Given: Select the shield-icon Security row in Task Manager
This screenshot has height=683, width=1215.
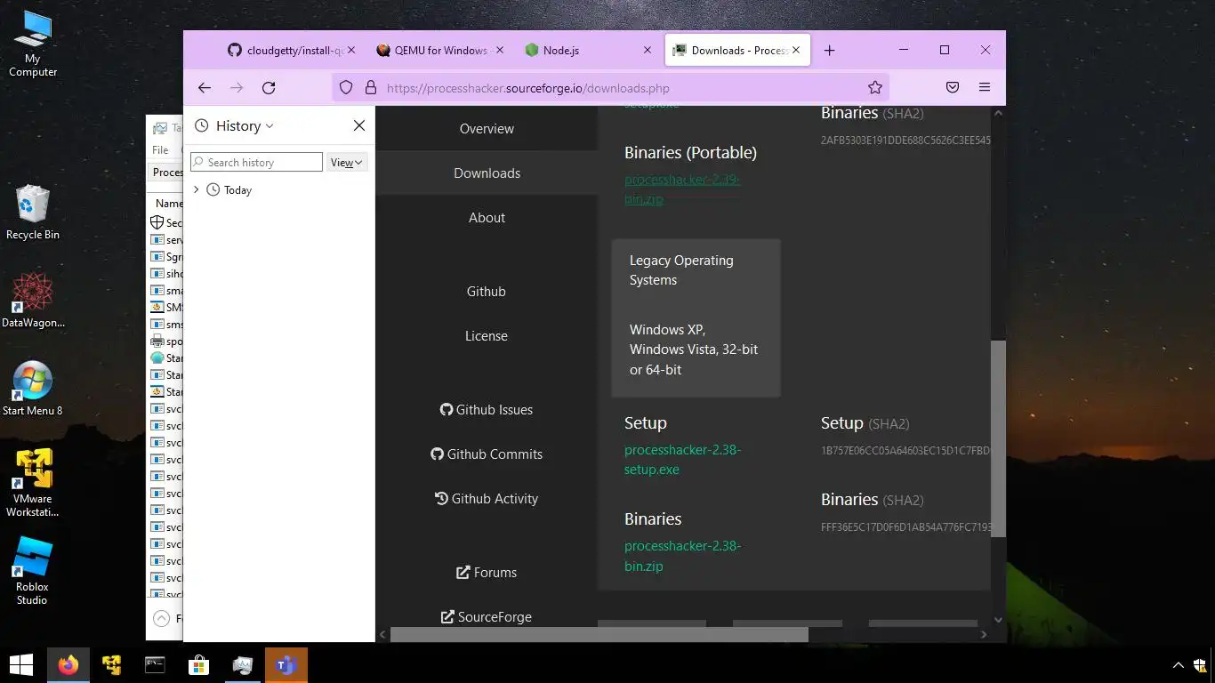Looking at the screenshot, I should pyautogui.click(x=166, y=222).
